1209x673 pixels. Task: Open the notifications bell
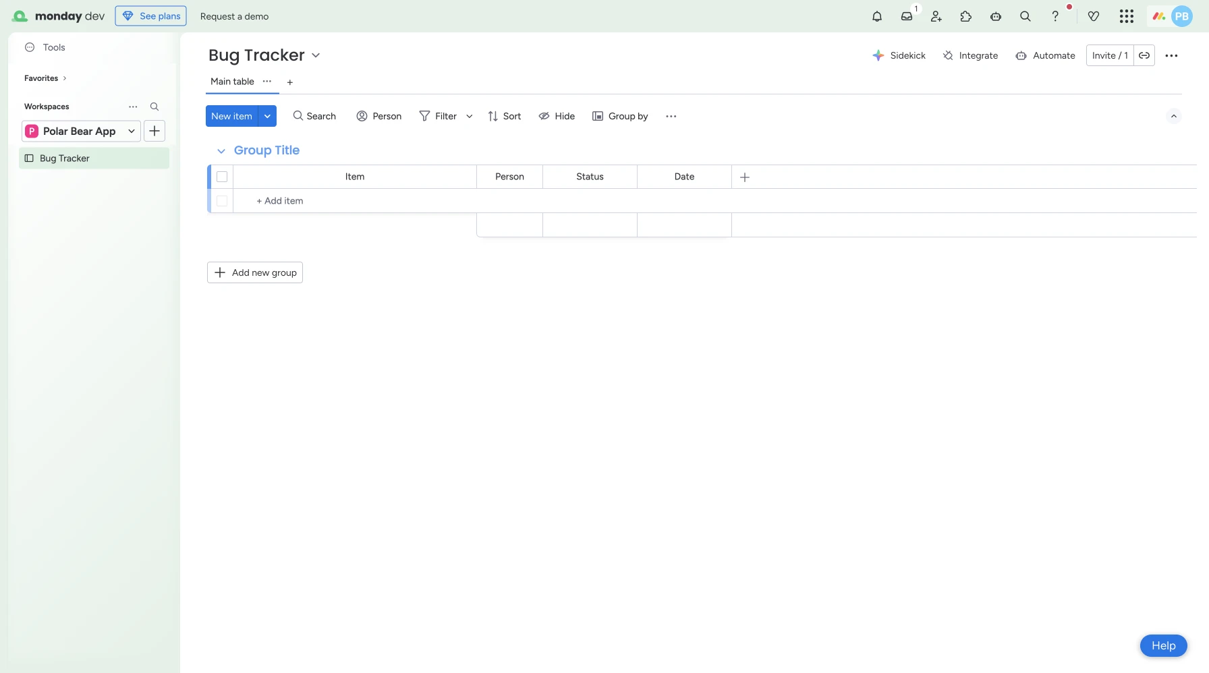pos(877,16)
